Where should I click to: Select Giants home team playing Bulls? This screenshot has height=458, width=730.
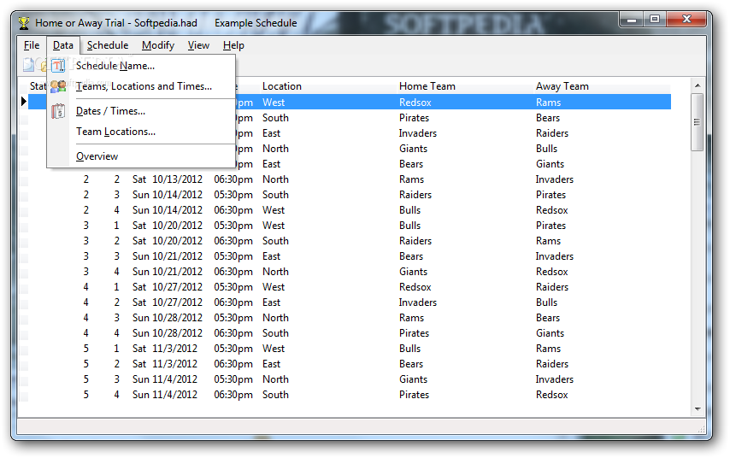tap(413, 149)
